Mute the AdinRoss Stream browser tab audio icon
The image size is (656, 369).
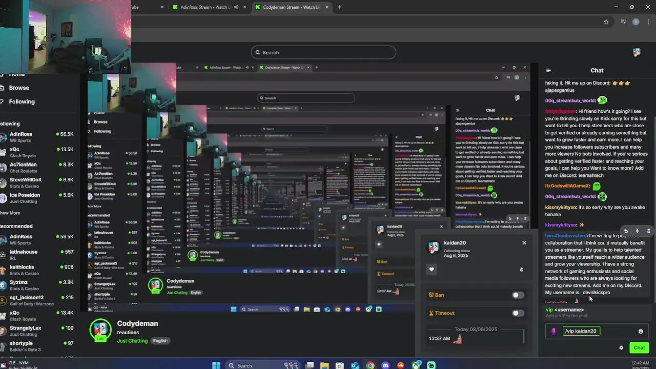coord(236,7)
